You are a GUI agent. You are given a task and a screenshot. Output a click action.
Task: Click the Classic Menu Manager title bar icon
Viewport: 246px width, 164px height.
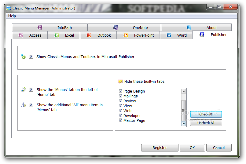tap(9, 8)
